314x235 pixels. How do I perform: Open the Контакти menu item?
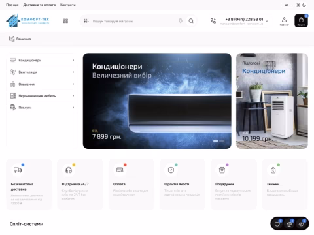(68, 5)
